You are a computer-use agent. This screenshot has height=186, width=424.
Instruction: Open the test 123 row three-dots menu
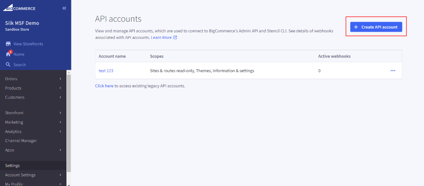click(393, 71)
